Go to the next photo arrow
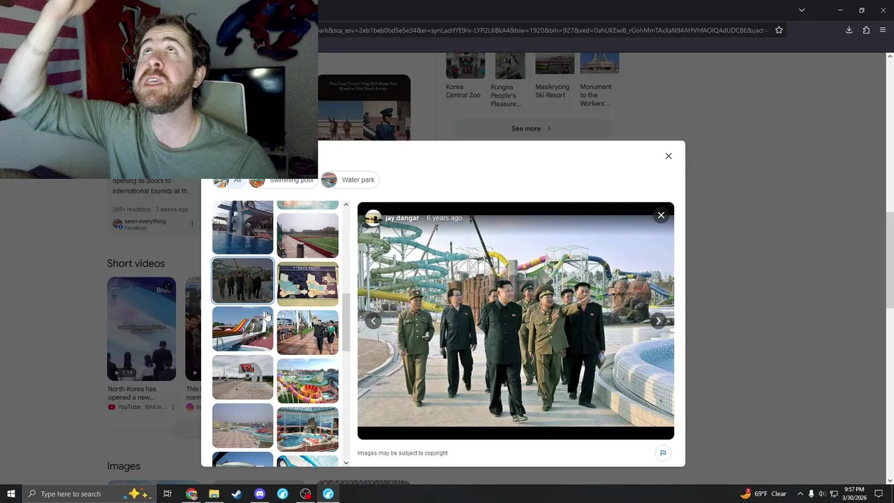Screen dimensions: 894x503 click(658, 321)
